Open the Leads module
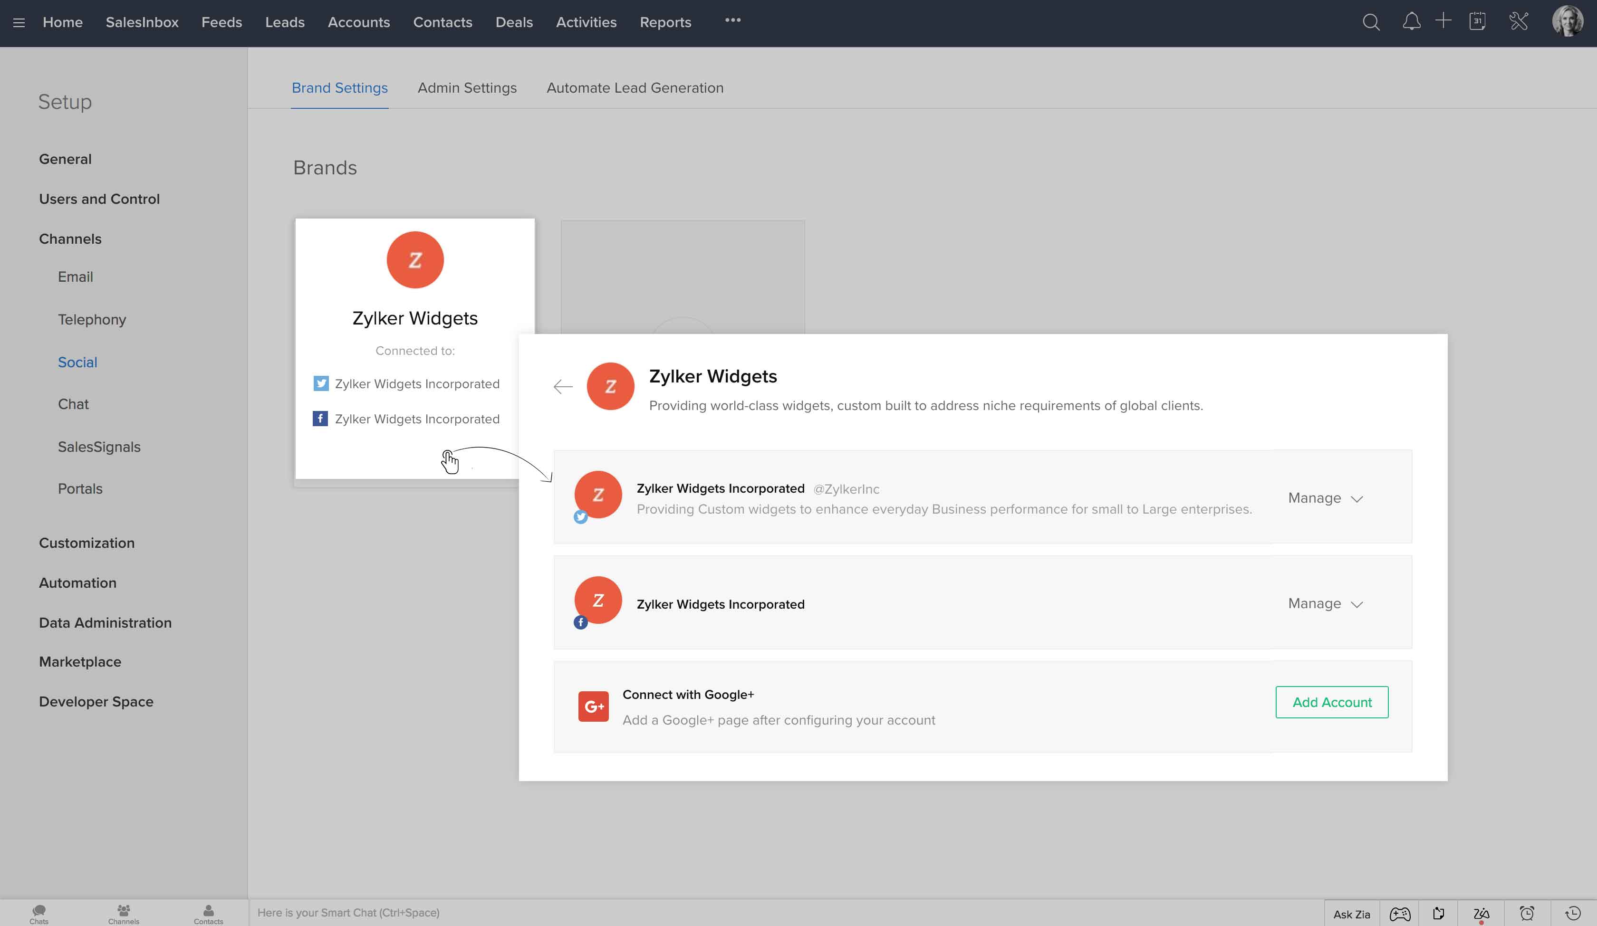Screen dimensions: 1597x926 tap(285, 22)
